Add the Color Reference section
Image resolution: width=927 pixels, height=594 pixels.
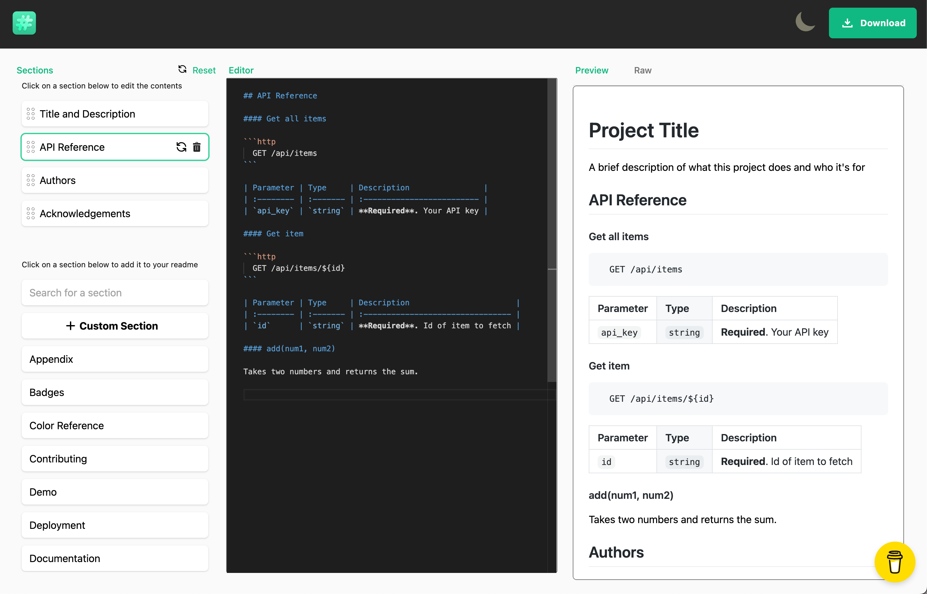(x=115, y=425)
